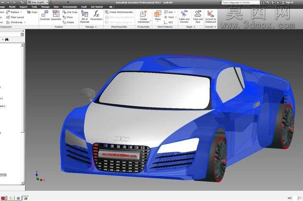303x201 pixels.
Task: Start Tube and Pipe environment
Action: click(198, 17)
